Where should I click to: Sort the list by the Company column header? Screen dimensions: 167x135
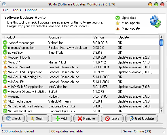(x=69, y=37)
